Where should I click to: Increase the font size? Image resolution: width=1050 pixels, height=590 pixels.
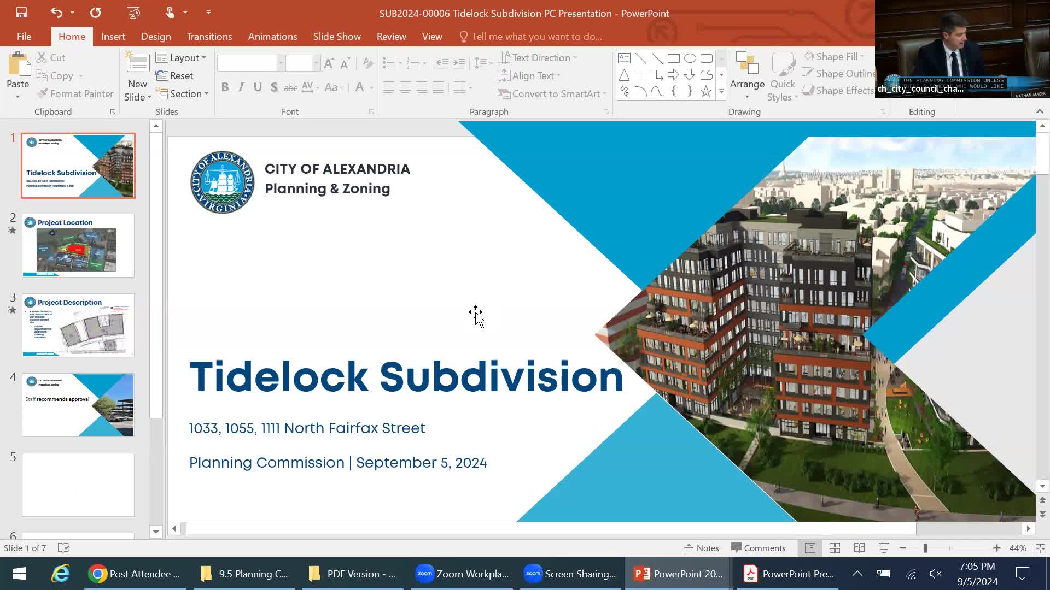point(328,63)
